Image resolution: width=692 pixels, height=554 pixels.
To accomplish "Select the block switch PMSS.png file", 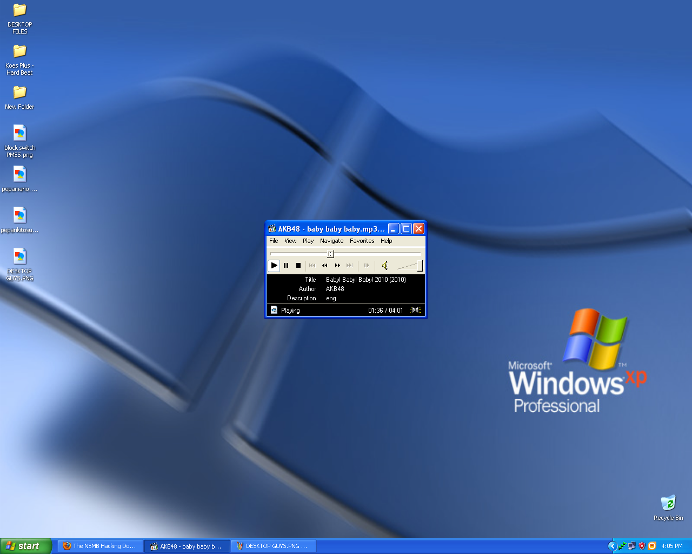I will click(20, 133).
